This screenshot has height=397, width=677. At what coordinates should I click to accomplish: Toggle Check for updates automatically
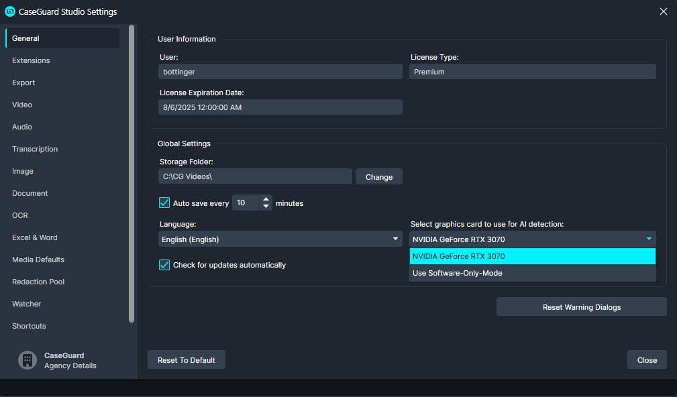(x=163, y=265)
